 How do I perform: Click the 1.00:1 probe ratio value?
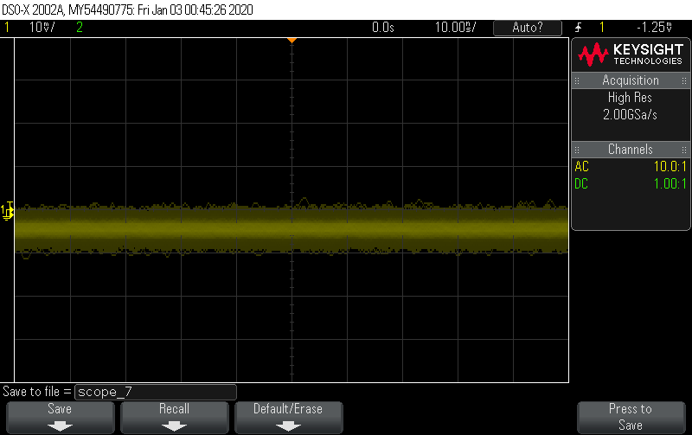(670, 184)
